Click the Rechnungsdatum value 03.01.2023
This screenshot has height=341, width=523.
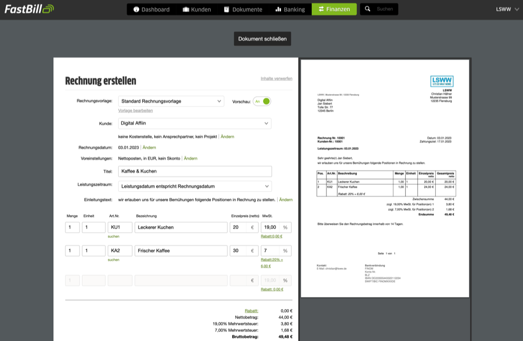(129, 147)
